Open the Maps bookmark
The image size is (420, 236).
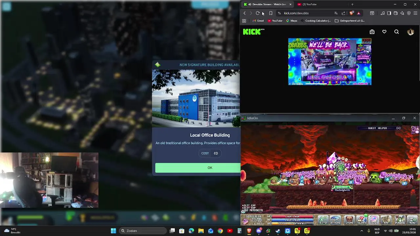[291, 21]
